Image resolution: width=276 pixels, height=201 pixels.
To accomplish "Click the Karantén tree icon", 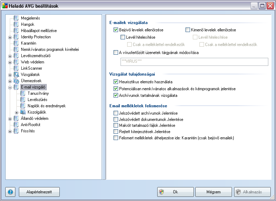I will tap(16, 43).
